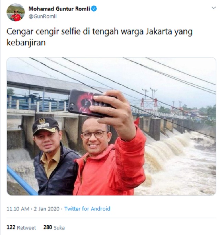Click the word 'kebanjiran' in the tweet
The height and width of the screenshot is (235, 220).
tap(26, 43)
